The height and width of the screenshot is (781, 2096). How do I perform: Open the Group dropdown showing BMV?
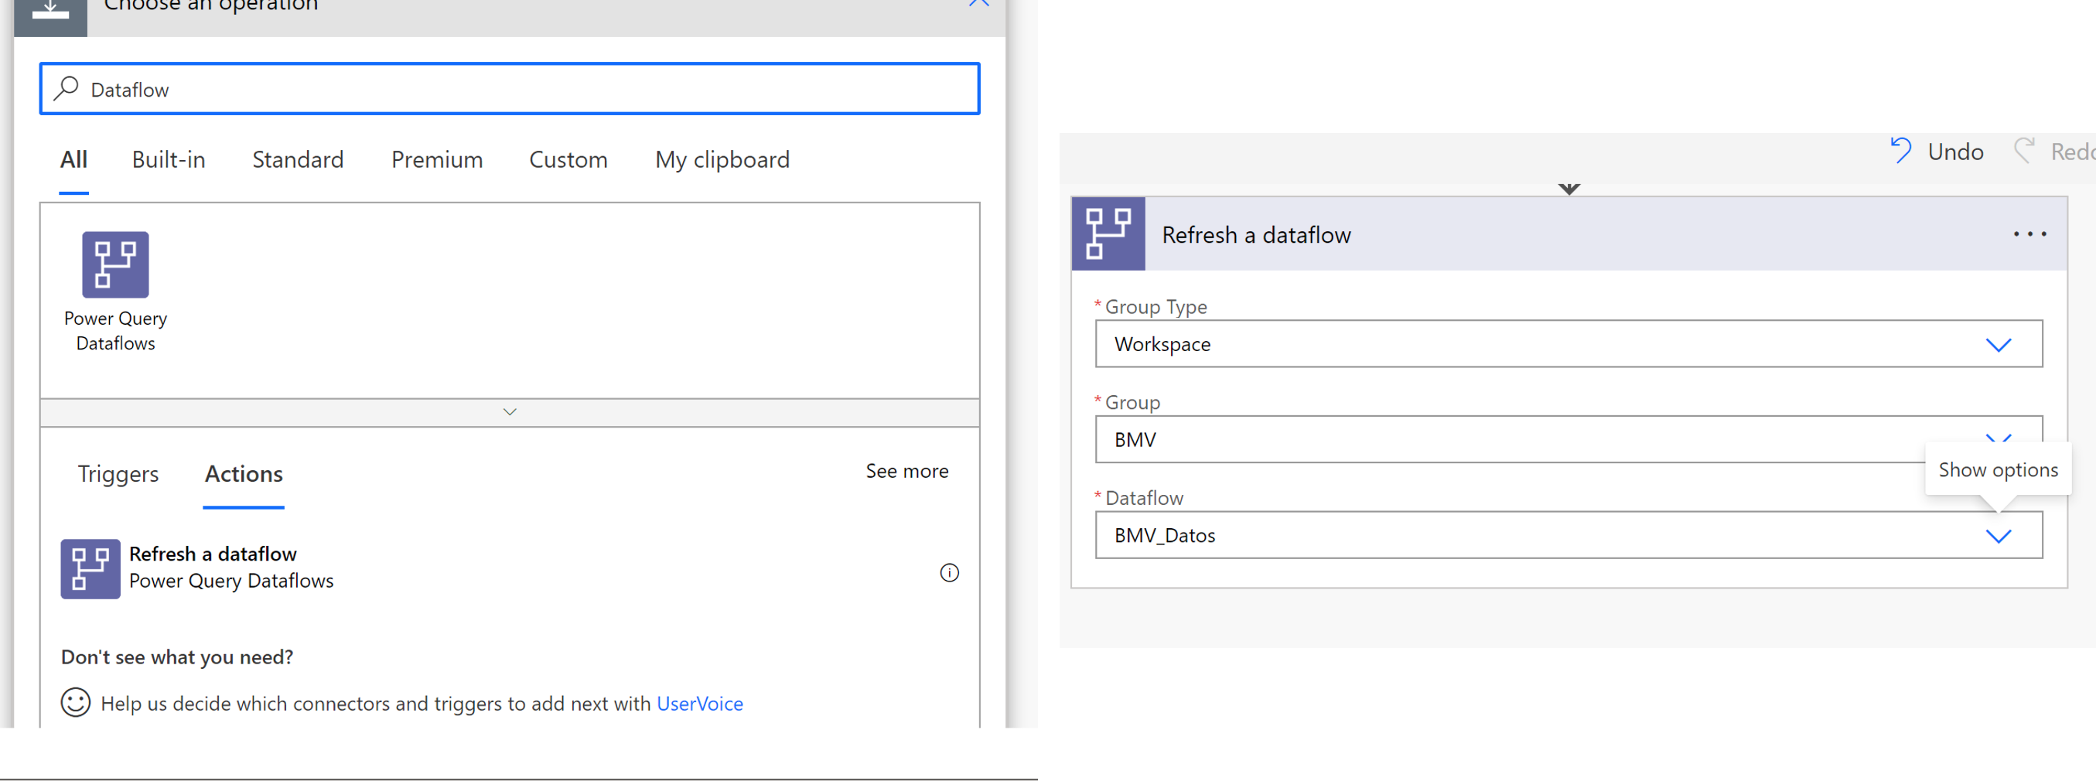pos(1999,439)
